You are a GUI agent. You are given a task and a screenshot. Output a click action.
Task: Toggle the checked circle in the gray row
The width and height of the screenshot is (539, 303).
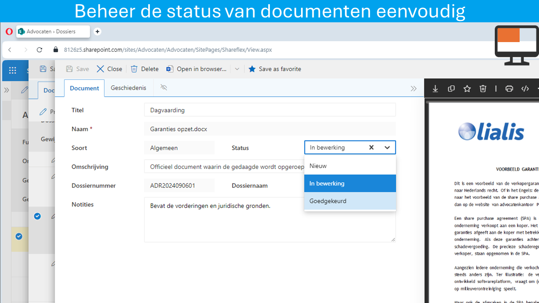tap(37, 216)
